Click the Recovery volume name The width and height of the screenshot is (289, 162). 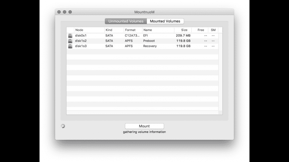pos(150,46)
